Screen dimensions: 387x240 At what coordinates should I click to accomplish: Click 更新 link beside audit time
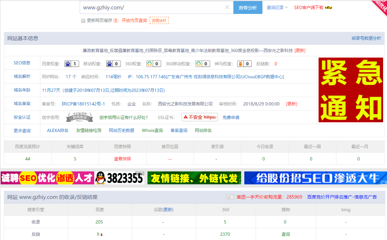click(291, 104)
